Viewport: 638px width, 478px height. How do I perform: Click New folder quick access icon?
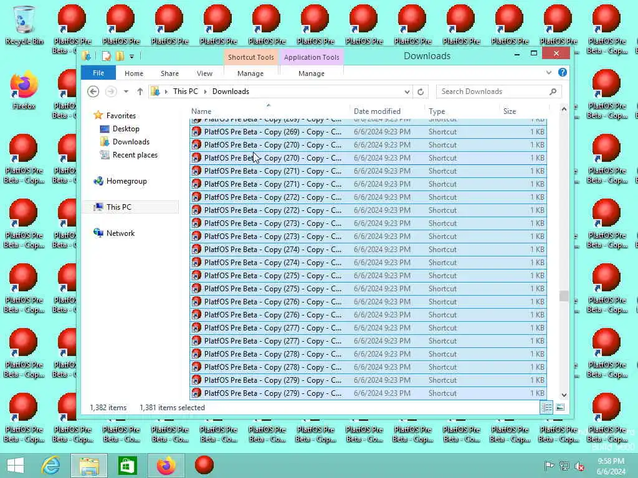point(120,56)
